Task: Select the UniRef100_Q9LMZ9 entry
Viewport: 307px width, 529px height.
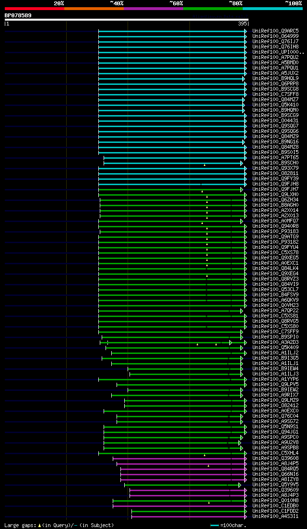Action: [x=275, y=400]
